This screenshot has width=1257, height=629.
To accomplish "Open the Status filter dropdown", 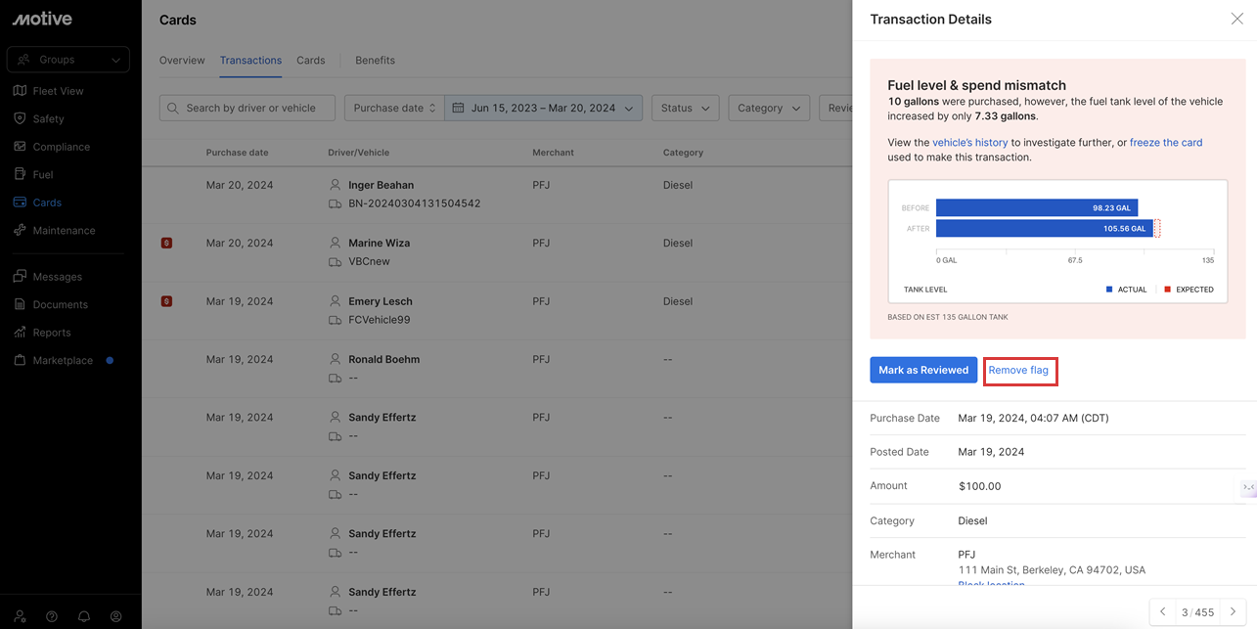I will [685, 108].
